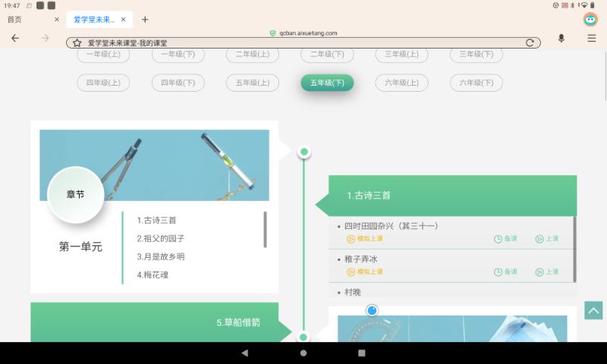Switch to the 首页 tab
The image size is (607, 364).
click(x=14, y=20)
